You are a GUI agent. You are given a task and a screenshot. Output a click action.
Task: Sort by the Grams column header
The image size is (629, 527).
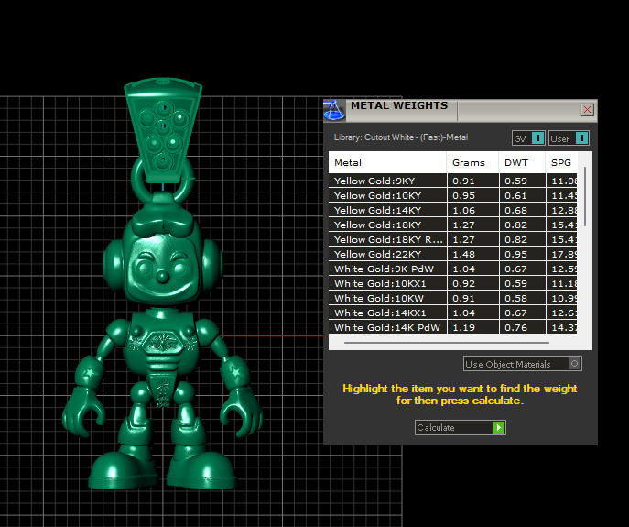click(x=473, y=162)
